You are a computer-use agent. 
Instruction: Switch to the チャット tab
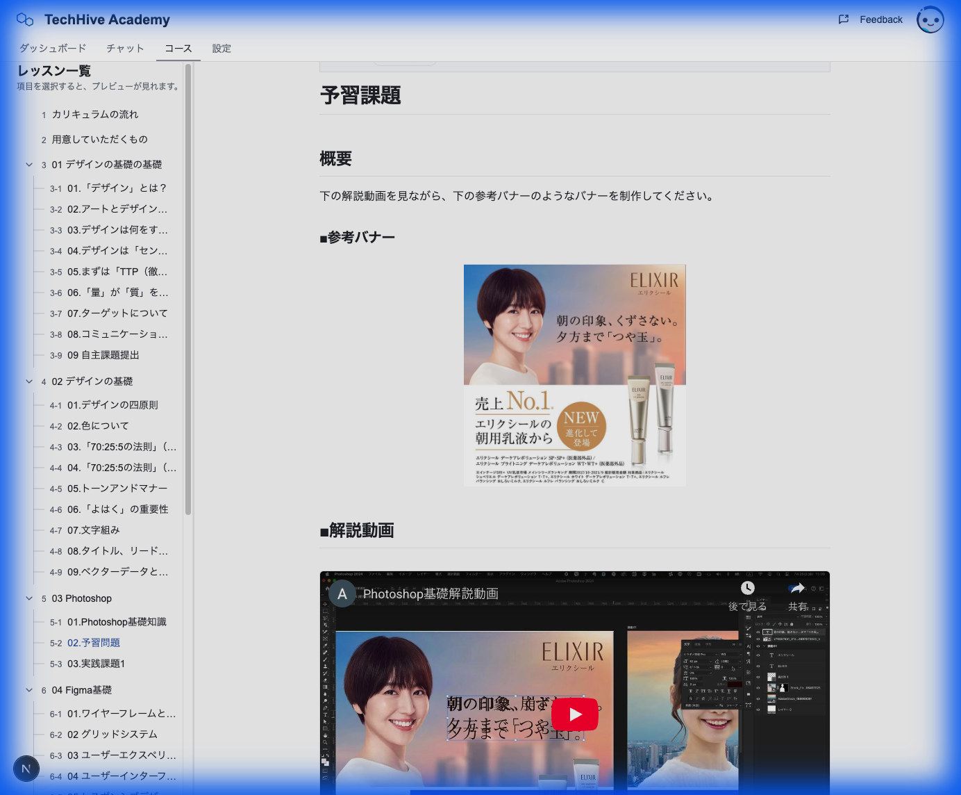pyautogui.click(x=125, y=49)
